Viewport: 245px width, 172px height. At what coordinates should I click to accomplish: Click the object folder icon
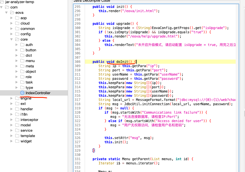22,71
